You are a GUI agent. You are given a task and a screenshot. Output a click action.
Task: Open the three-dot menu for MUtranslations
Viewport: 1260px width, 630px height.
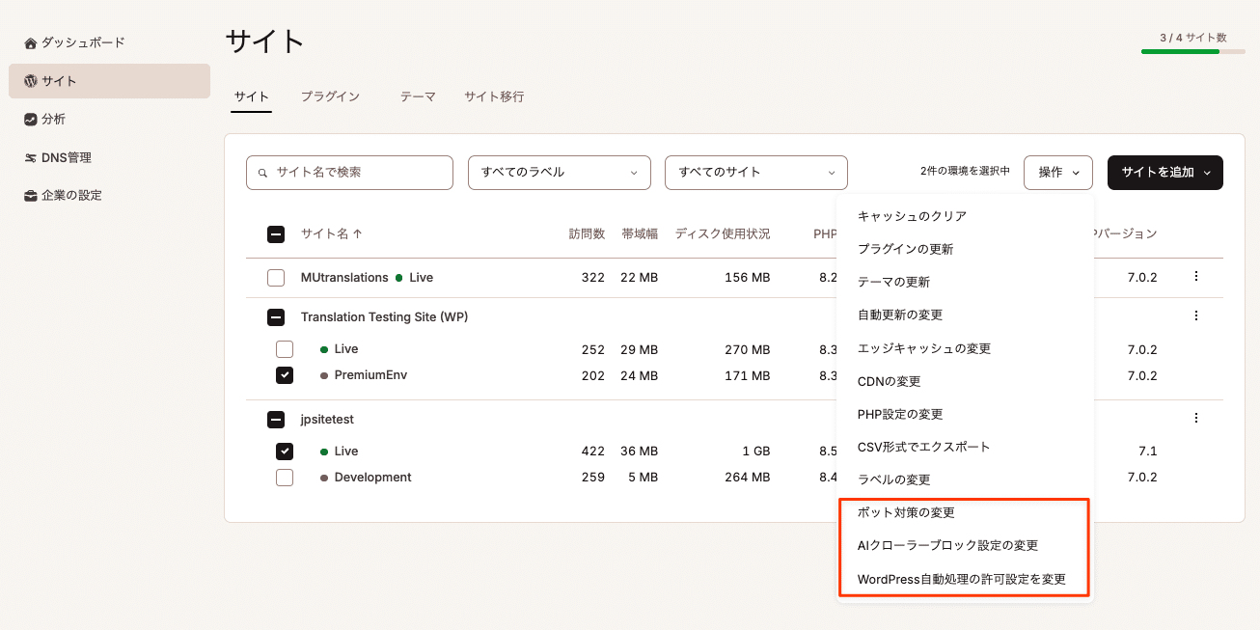tap(1196, 276)
